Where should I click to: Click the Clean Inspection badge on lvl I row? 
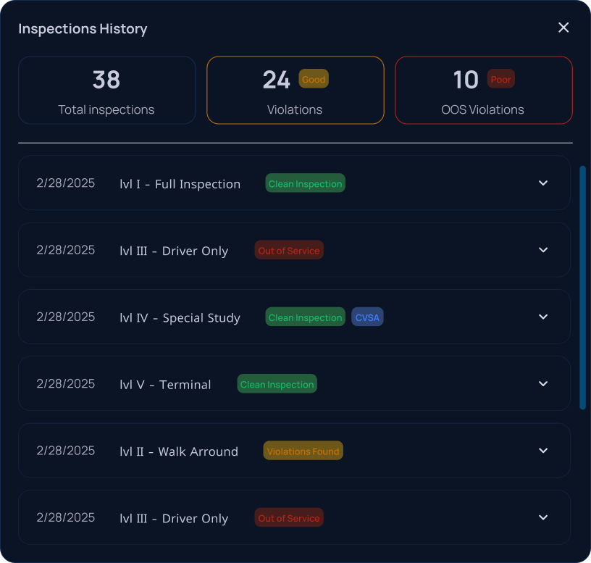coord(305,183)
